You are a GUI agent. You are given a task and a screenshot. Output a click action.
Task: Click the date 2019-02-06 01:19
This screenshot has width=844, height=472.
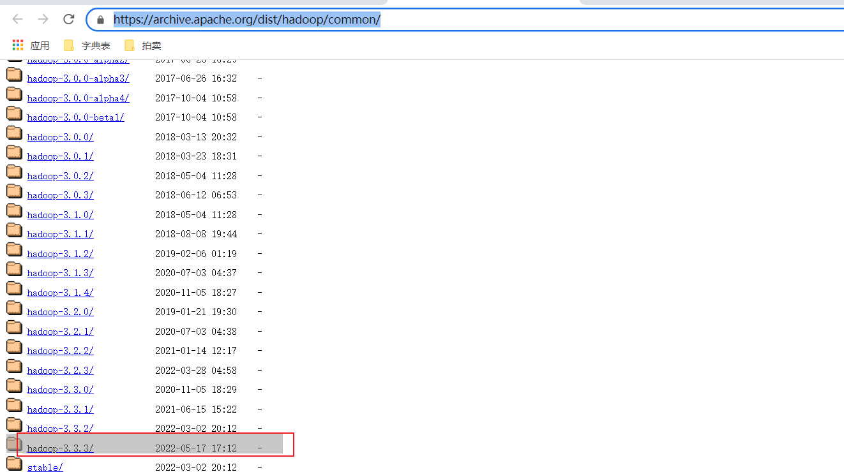(196, 254)
